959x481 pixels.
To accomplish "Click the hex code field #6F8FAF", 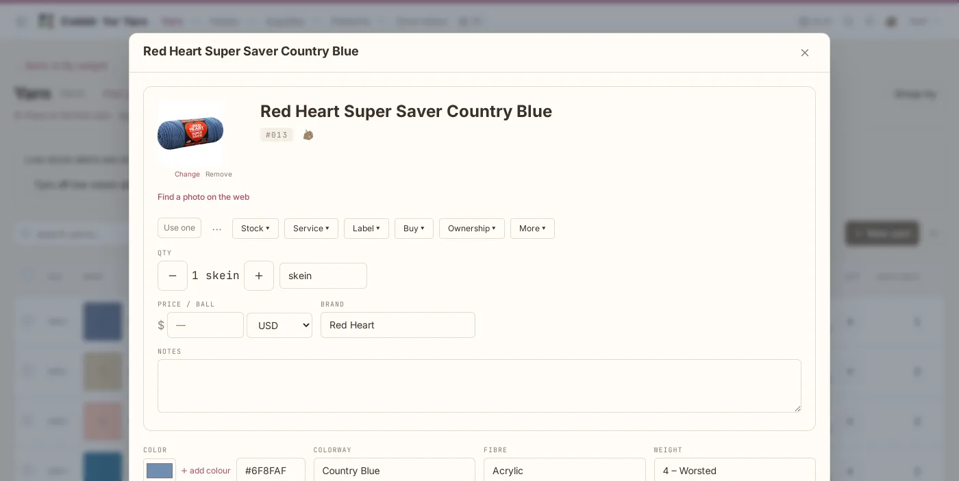I will click(271, 471).
